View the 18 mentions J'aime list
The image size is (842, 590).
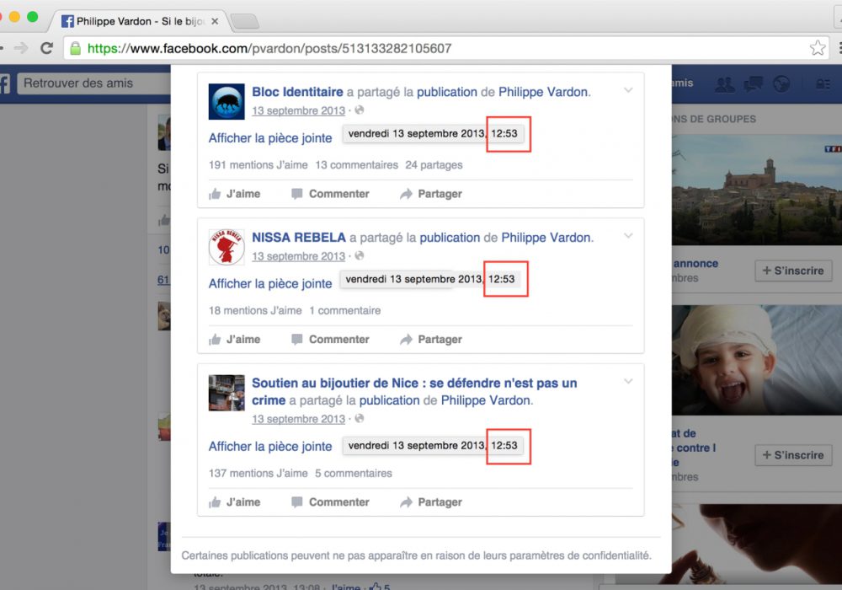255,310
